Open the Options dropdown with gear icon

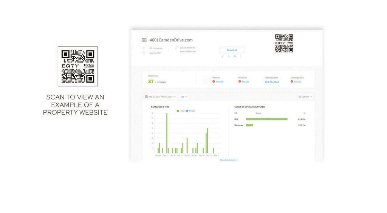tap(305, 97)
